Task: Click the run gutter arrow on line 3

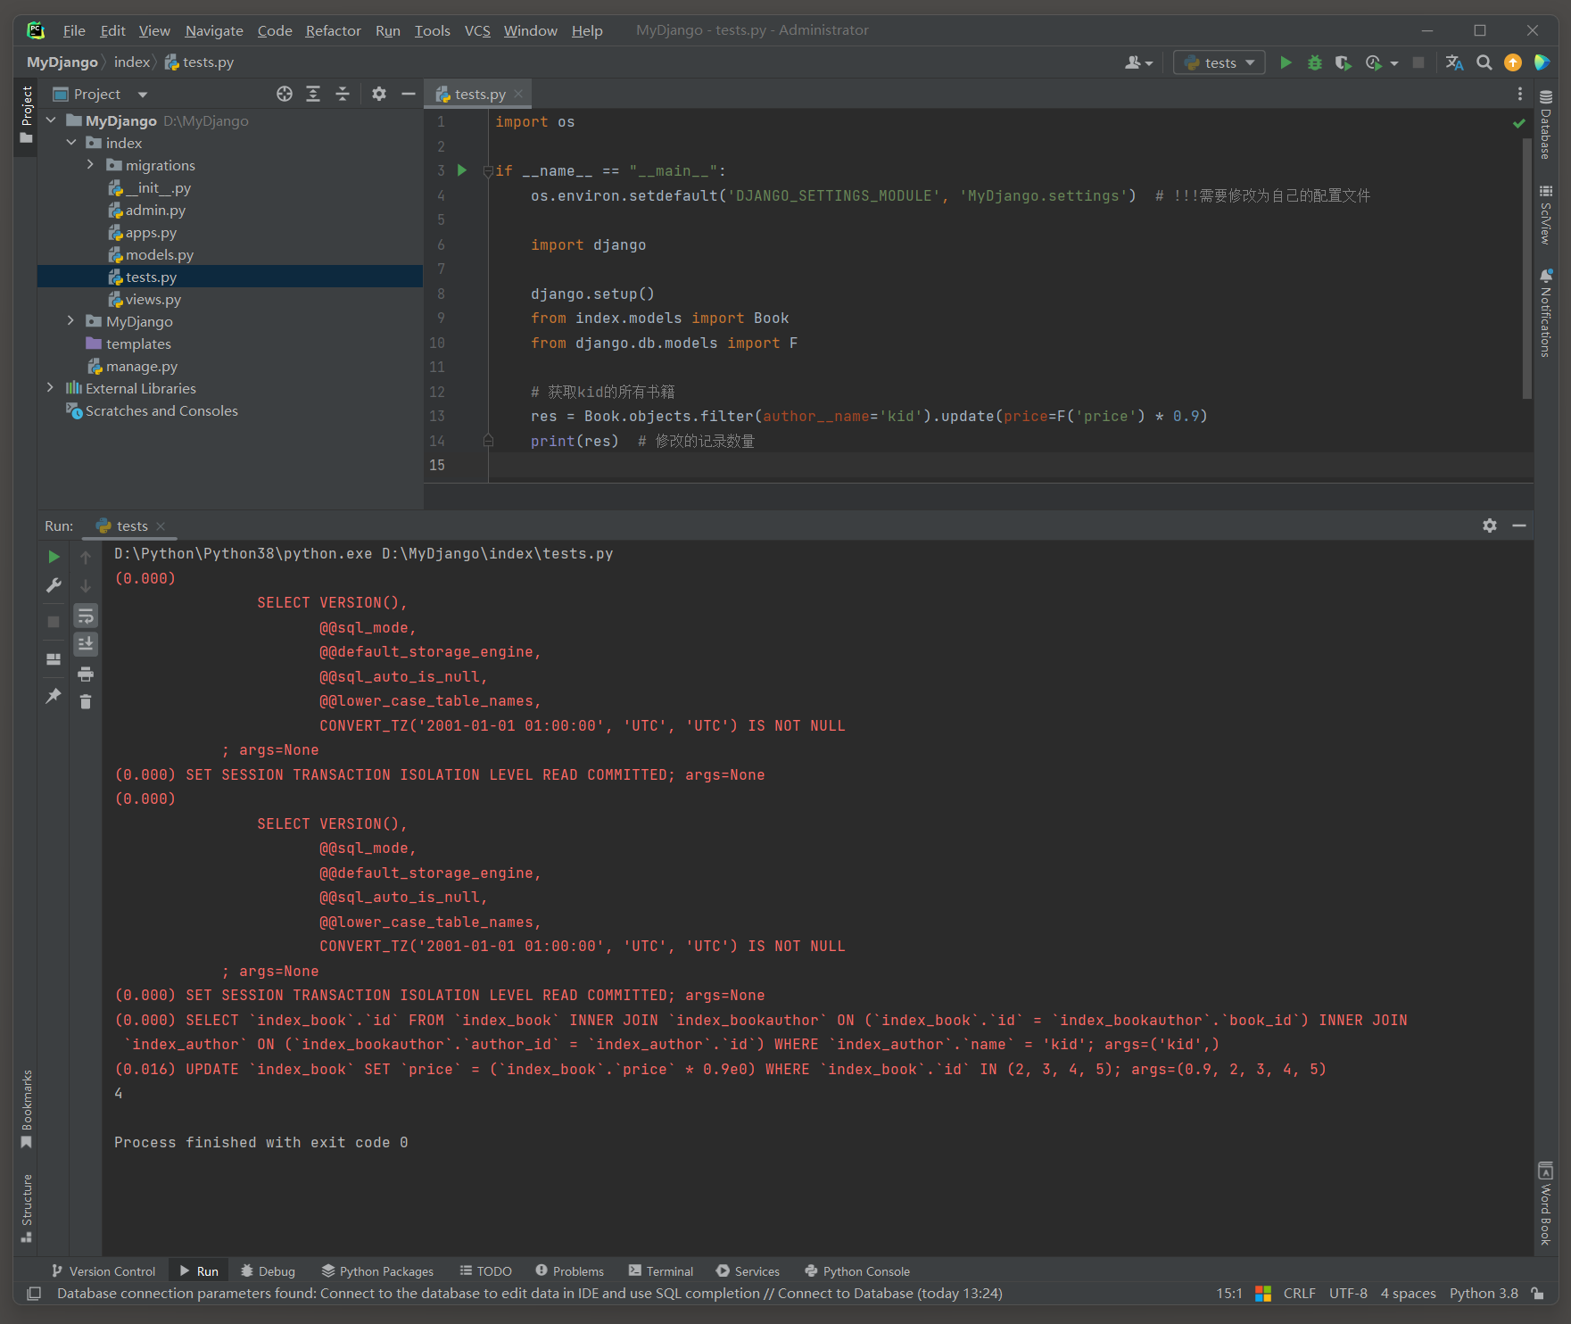Action: 462,170
